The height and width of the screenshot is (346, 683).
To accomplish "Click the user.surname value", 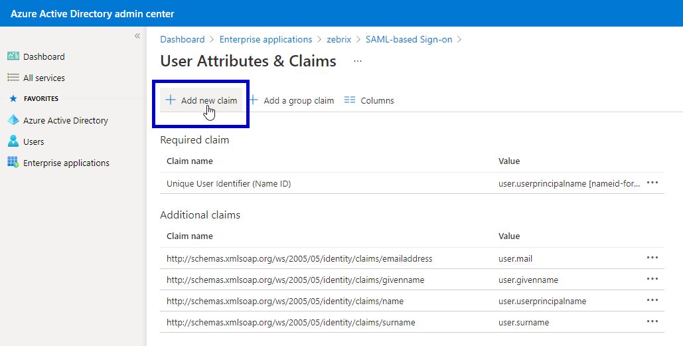I will point(524,323).
